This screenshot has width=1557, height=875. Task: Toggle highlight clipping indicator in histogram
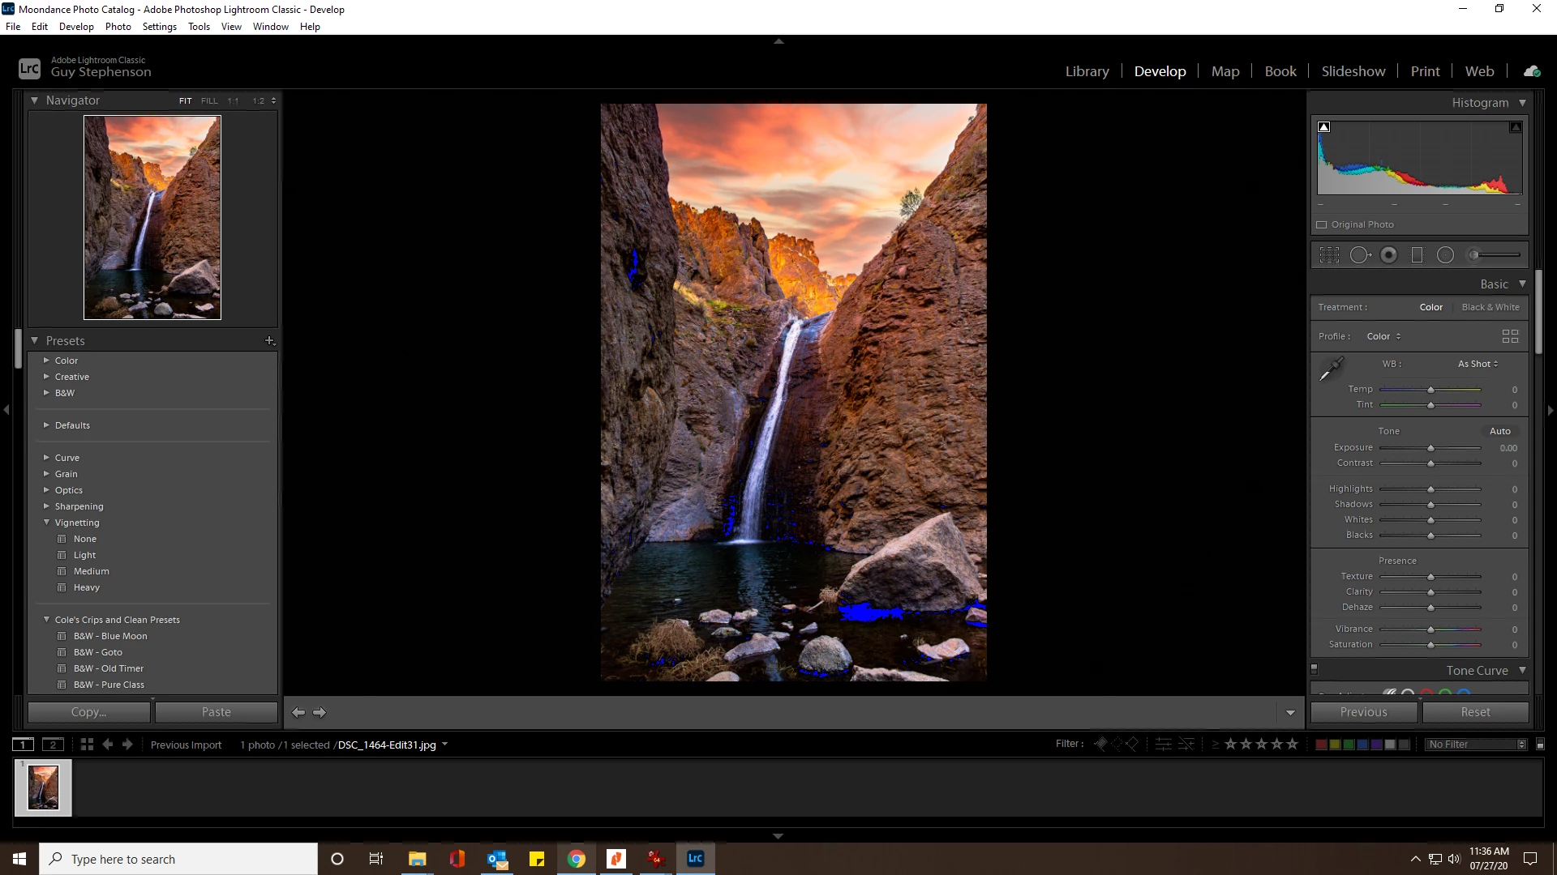[1515, 127]
